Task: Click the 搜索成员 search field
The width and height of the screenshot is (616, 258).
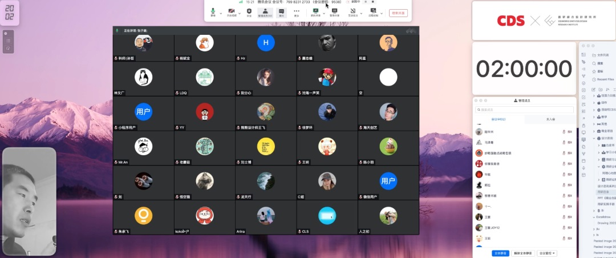Action: tap(525, 110)
